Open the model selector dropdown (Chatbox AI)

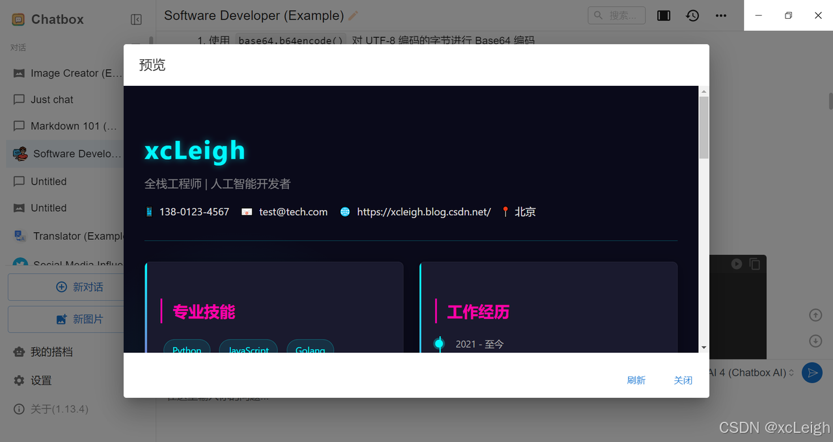coord(752,372)
